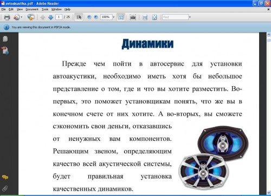271x196 pixels.
Task: Click the page number input field
Action: pyautogui.click(x=59, y=17)
